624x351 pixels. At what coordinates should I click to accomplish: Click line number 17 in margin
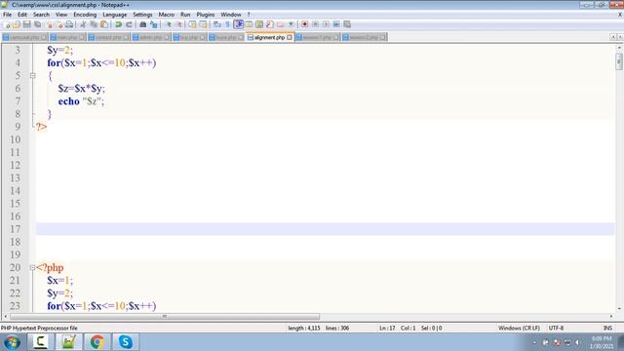[16, 229]
